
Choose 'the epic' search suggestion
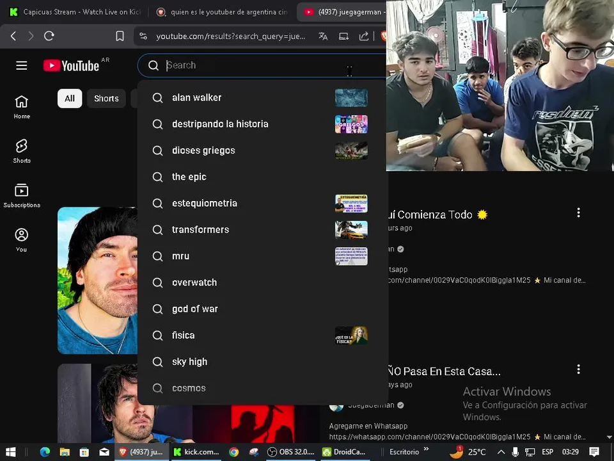tap(262, 177)
